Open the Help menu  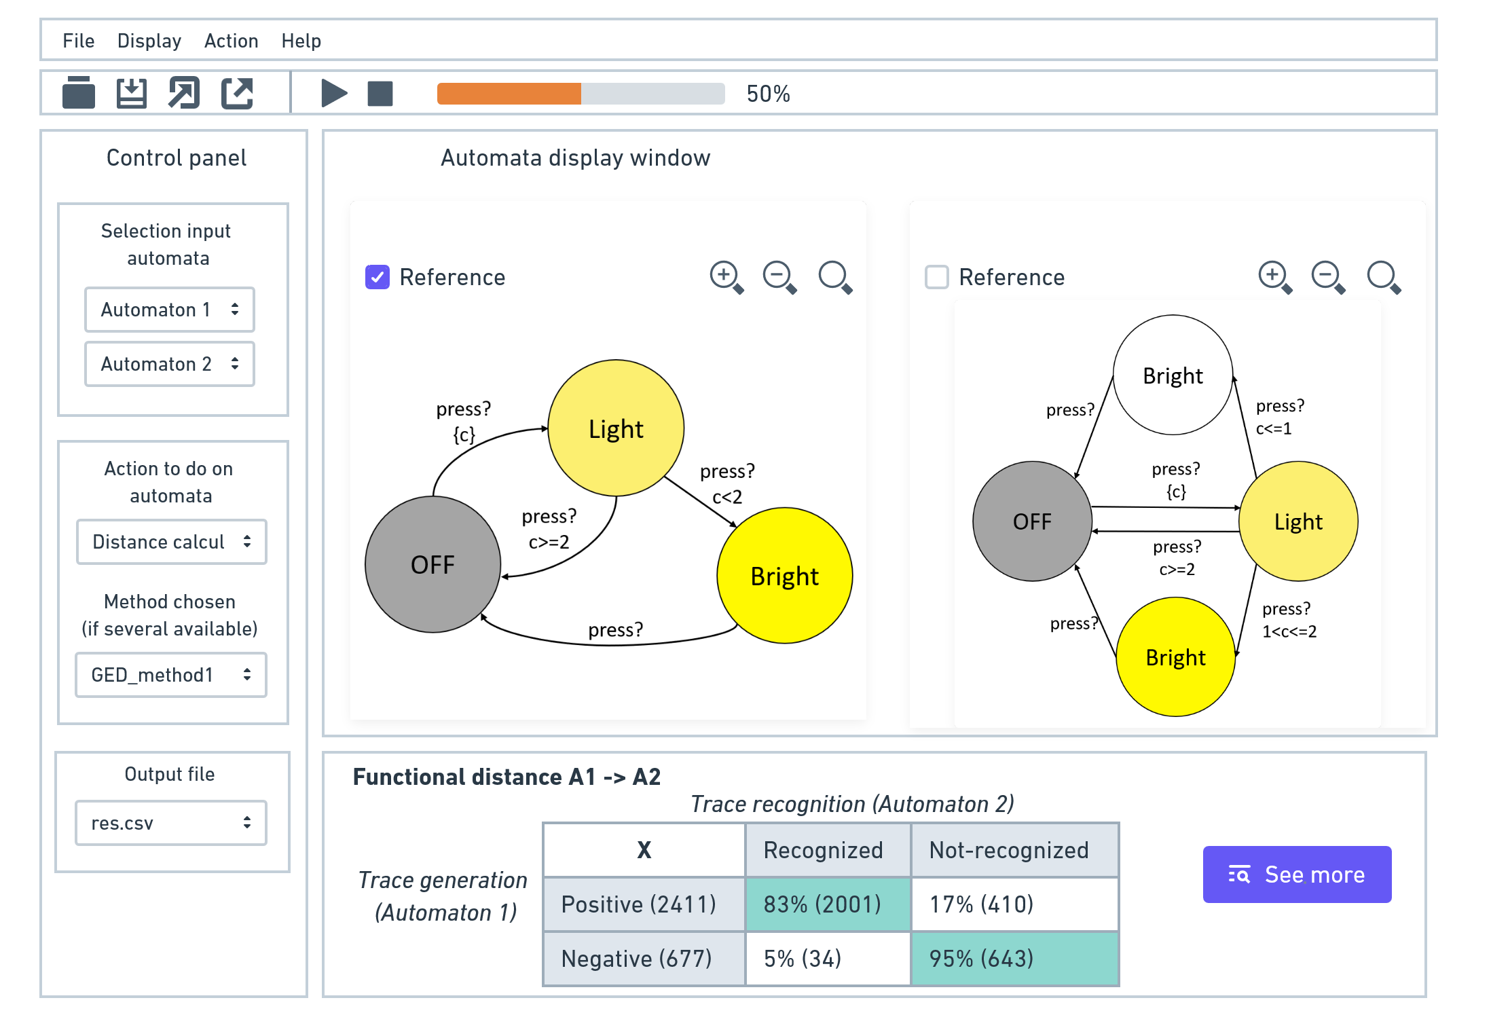(301, 41)
